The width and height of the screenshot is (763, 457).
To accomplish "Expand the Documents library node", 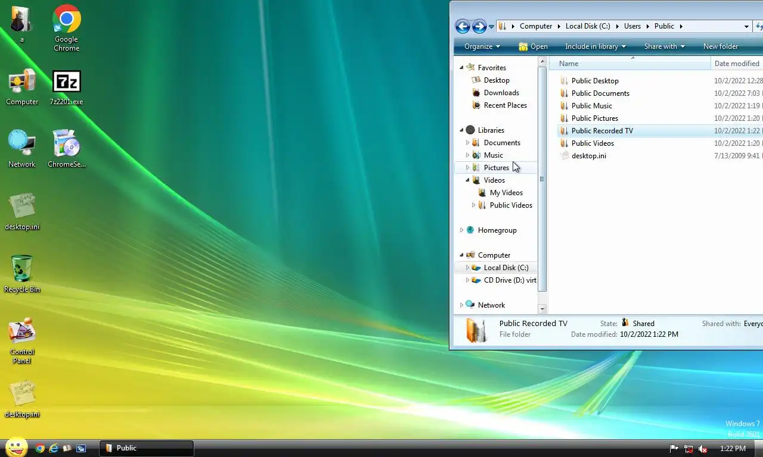I will 467,143.
